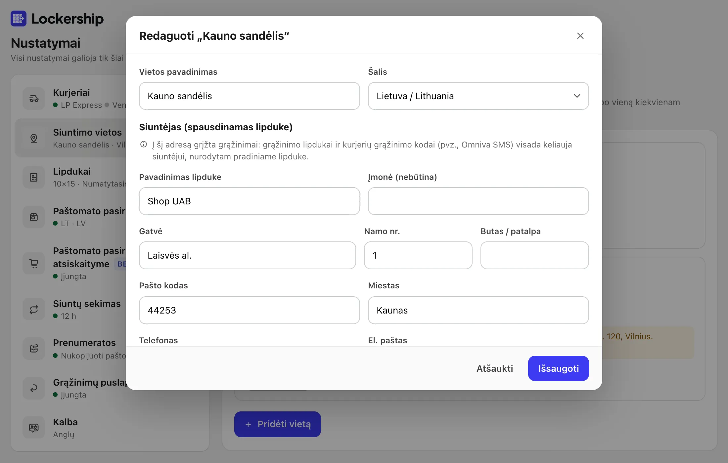Edit the Pavadinimas lipduke field

(249, 201)
